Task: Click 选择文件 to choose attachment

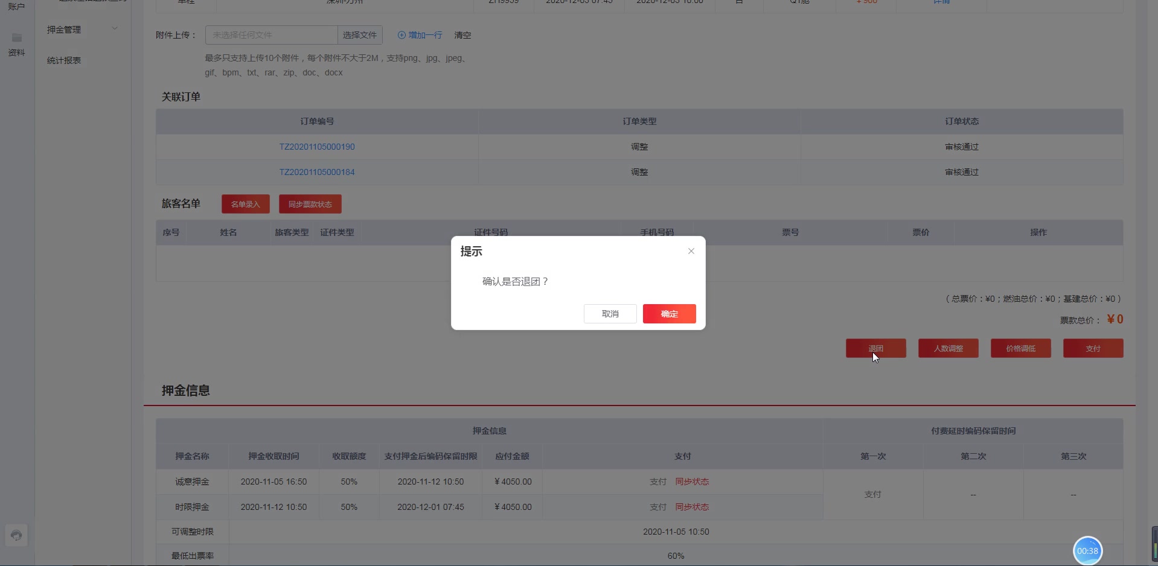Action: (x=360, y=35)
